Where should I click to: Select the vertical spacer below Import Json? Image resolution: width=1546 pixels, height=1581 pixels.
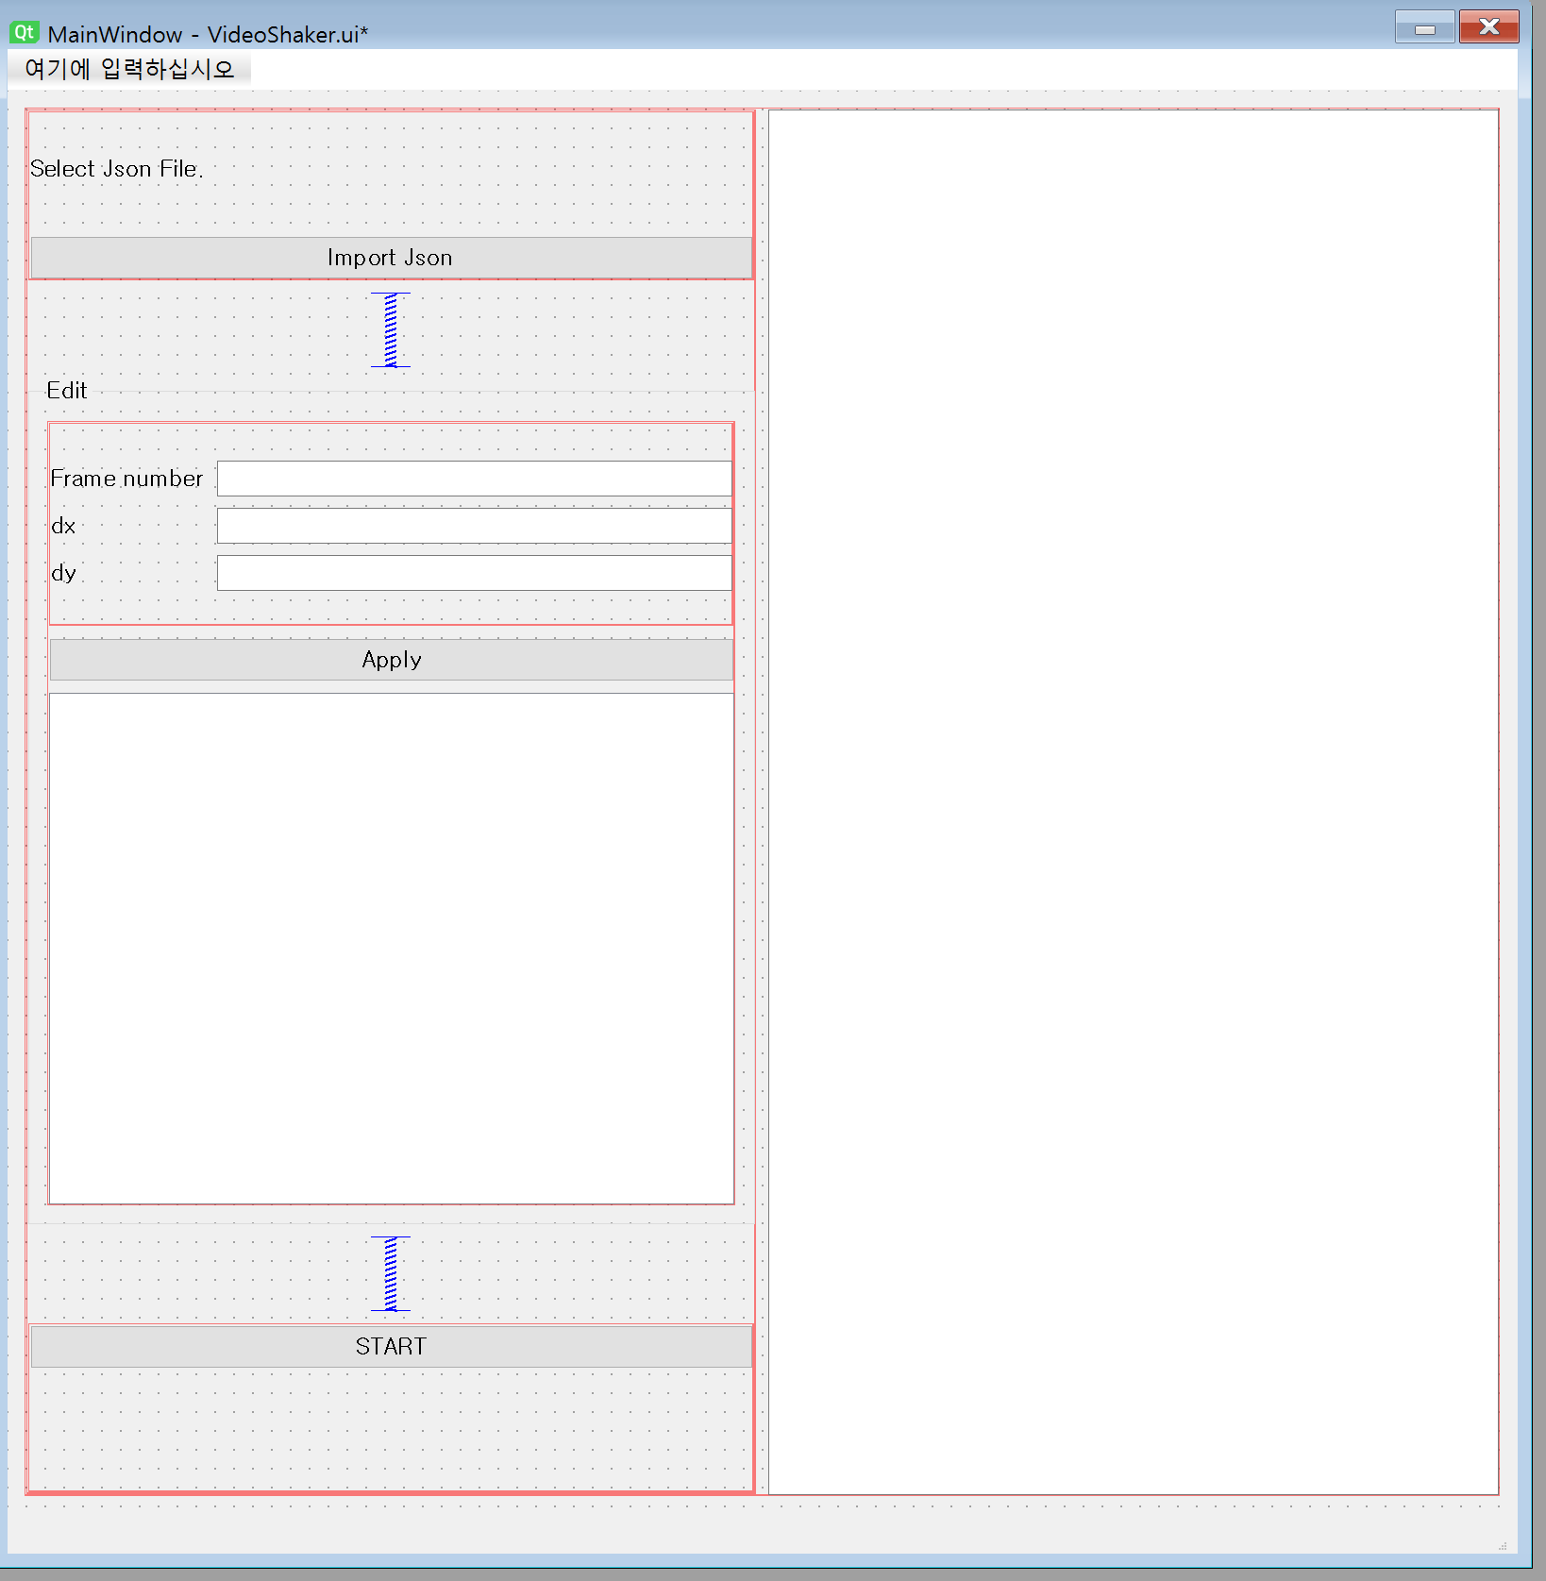[391, 329]
